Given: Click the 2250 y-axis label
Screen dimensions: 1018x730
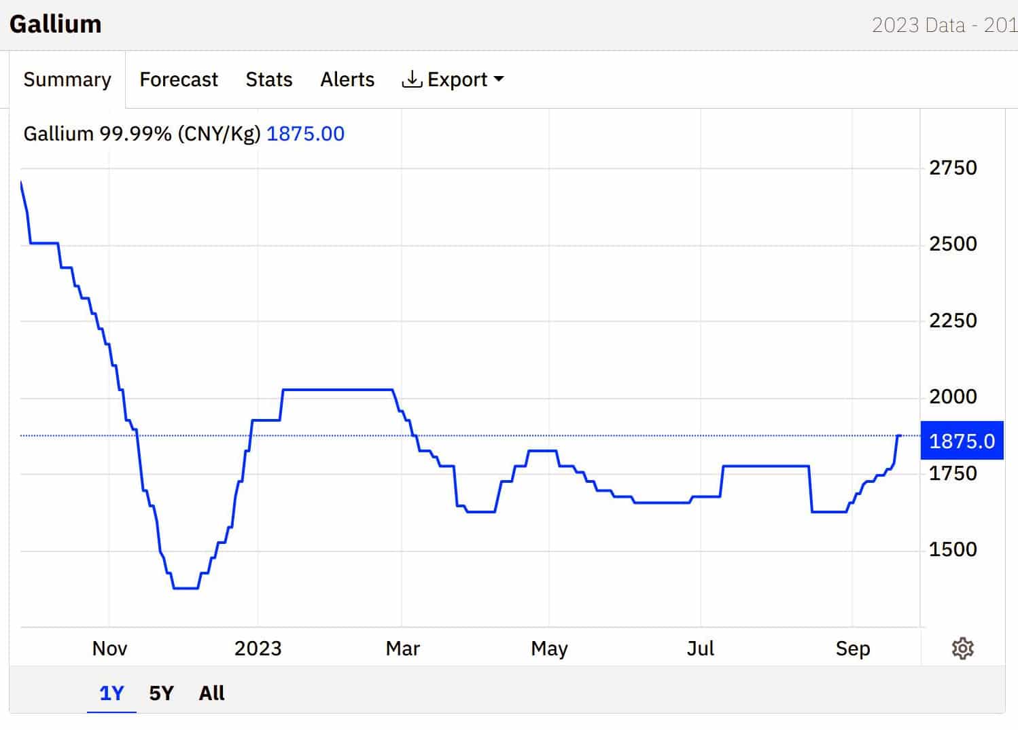Looking at the screenshot, I should click(953, 320).
